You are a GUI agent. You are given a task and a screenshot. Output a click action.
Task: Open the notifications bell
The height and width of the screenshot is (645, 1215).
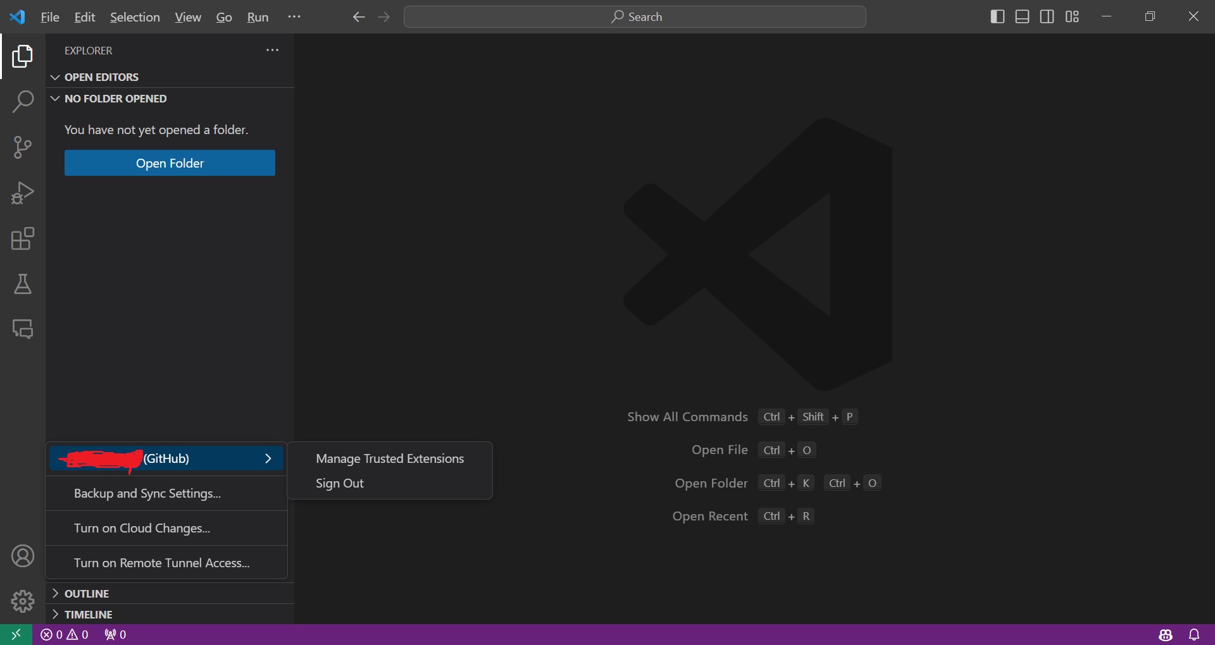(1194, 634)
